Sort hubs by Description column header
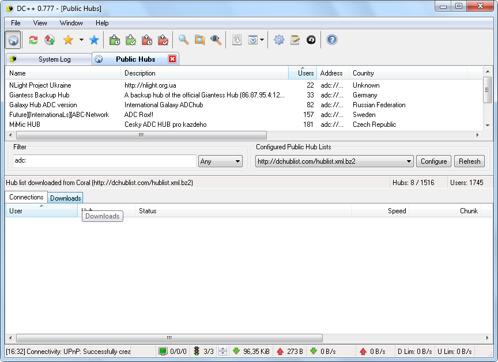498x362 pixels. pos(204,73)
